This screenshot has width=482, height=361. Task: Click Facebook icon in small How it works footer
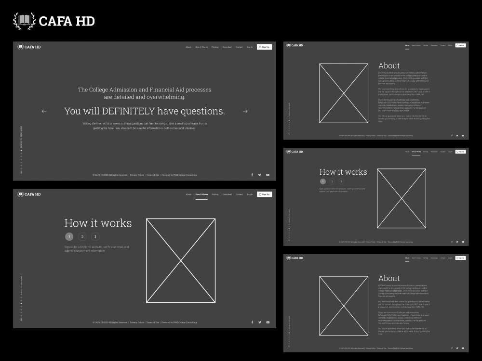pos(452,242)
